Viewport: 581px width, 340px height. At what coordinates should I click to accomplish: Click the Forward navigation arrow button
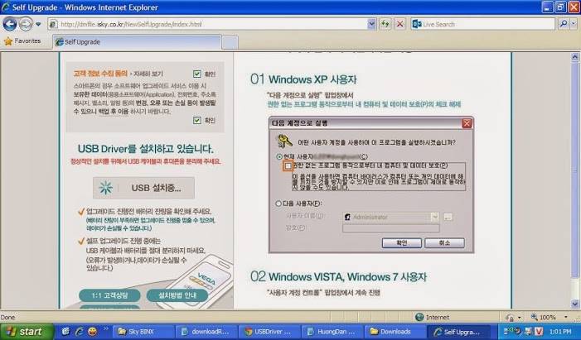tap(25, 24)
